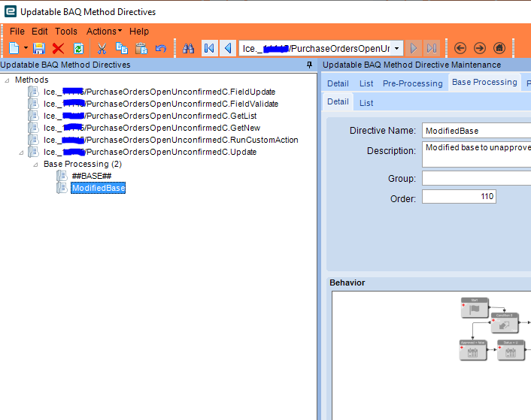Click the document icon beside ##BASE##

62,176
